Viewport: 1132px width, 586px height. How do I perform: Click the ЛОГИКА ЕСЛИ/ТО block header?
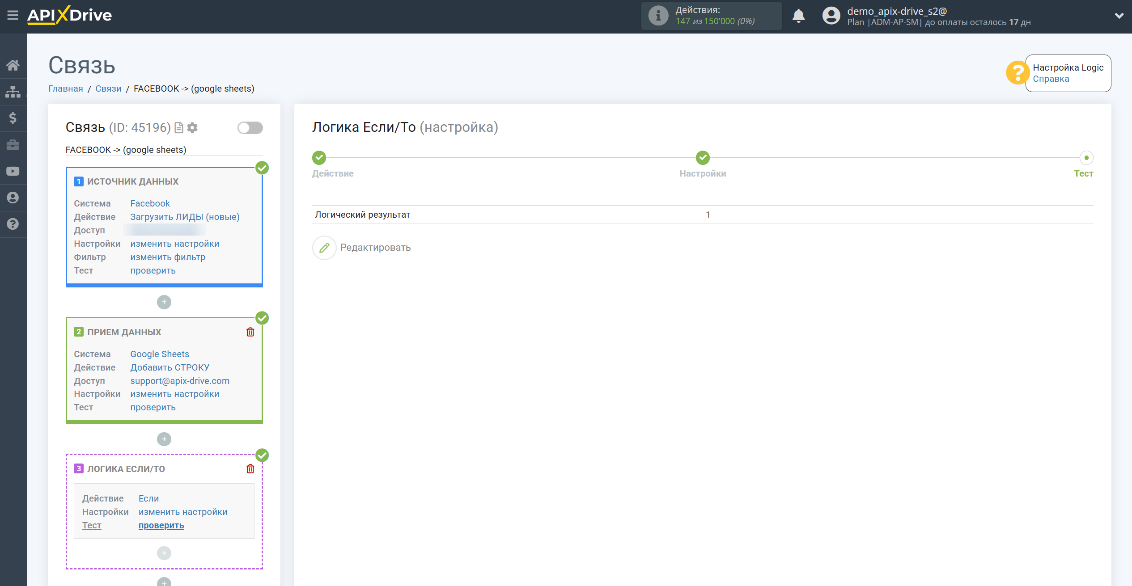[126, 469]
